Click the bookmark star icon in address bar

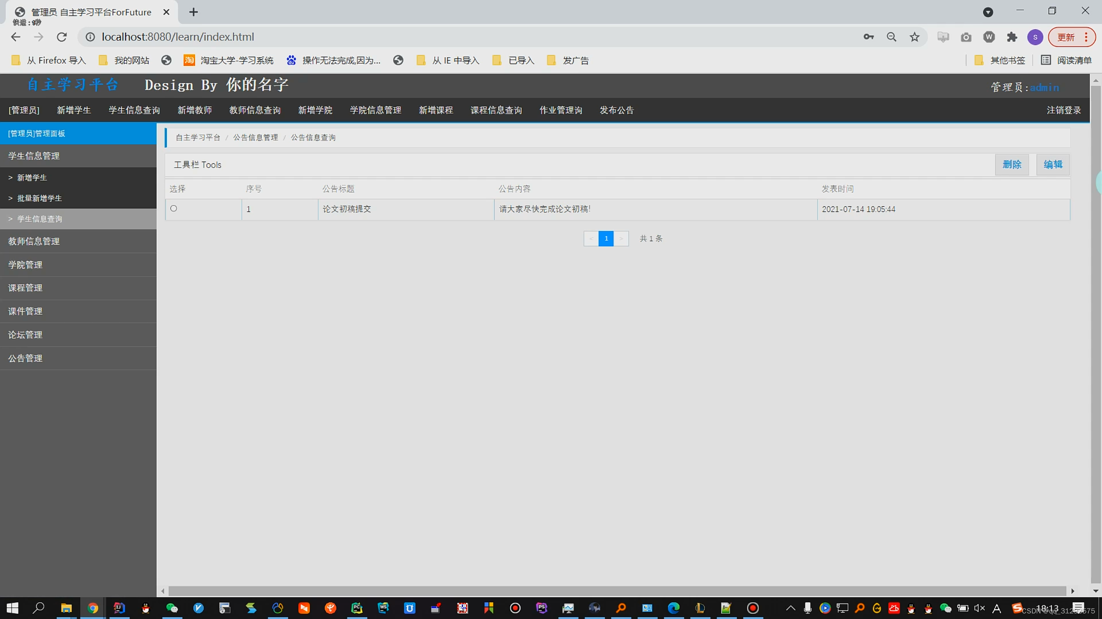click(x=914, y=37)
